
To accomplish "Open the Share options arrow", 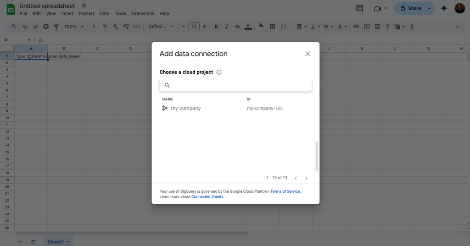I will (429, 8).
